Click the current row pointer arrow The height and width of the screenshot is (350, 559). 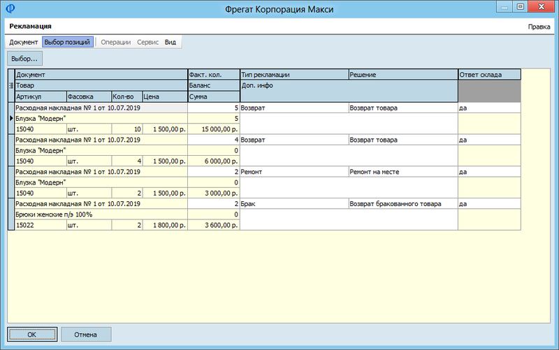coord(11,118)
